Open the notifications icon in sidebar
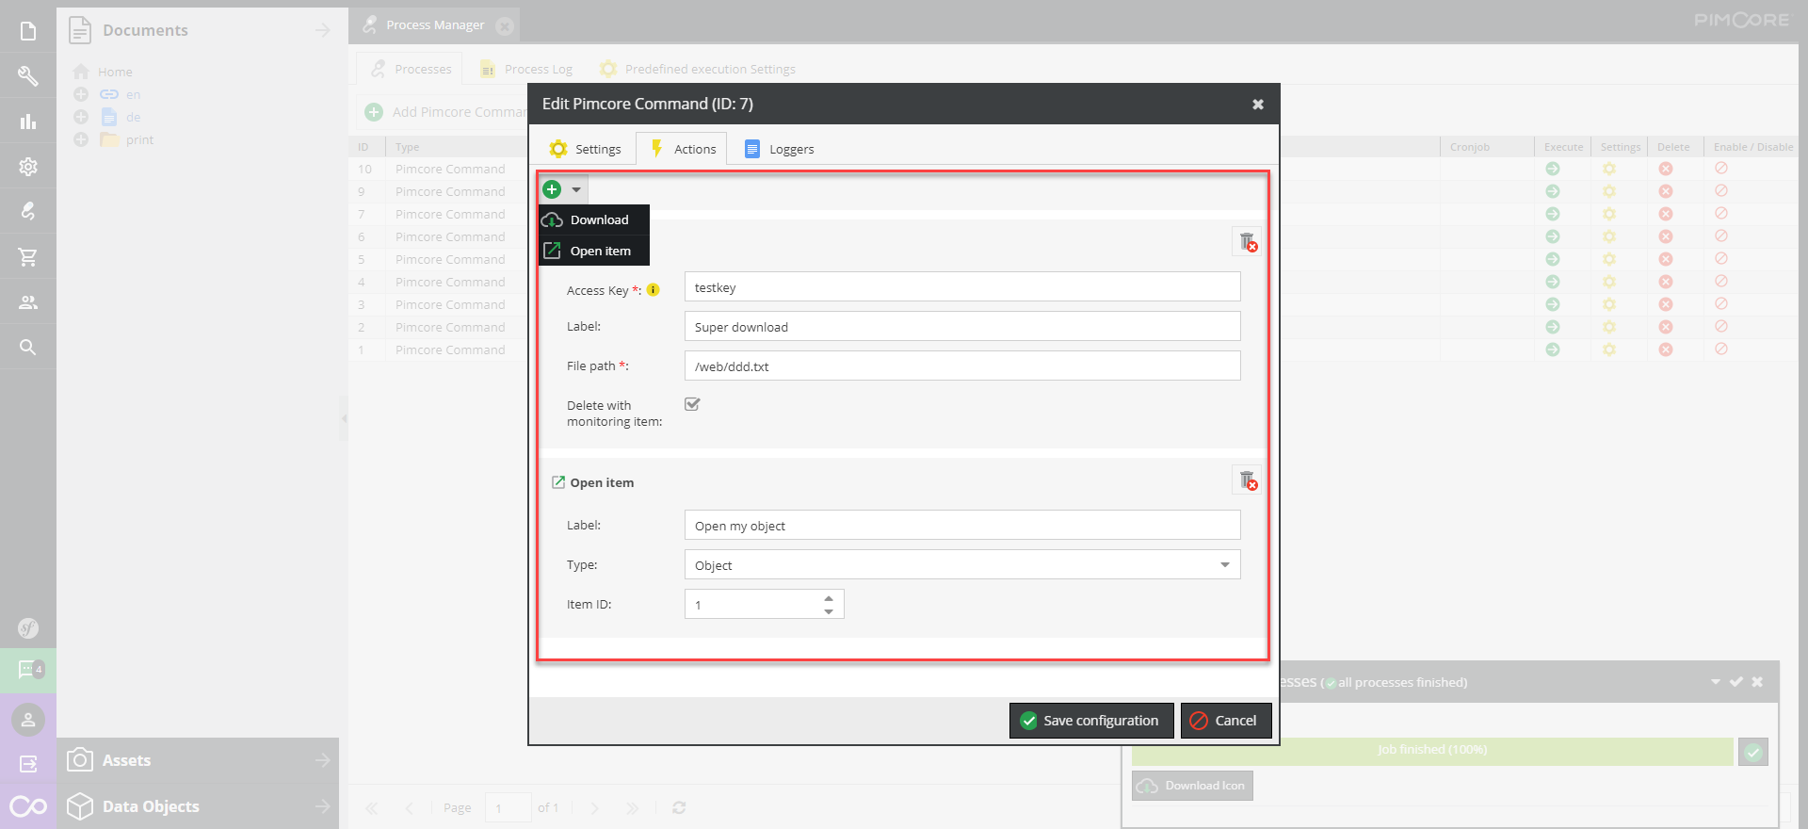This screenshot has height=829, width=1808. pos(28,670)
